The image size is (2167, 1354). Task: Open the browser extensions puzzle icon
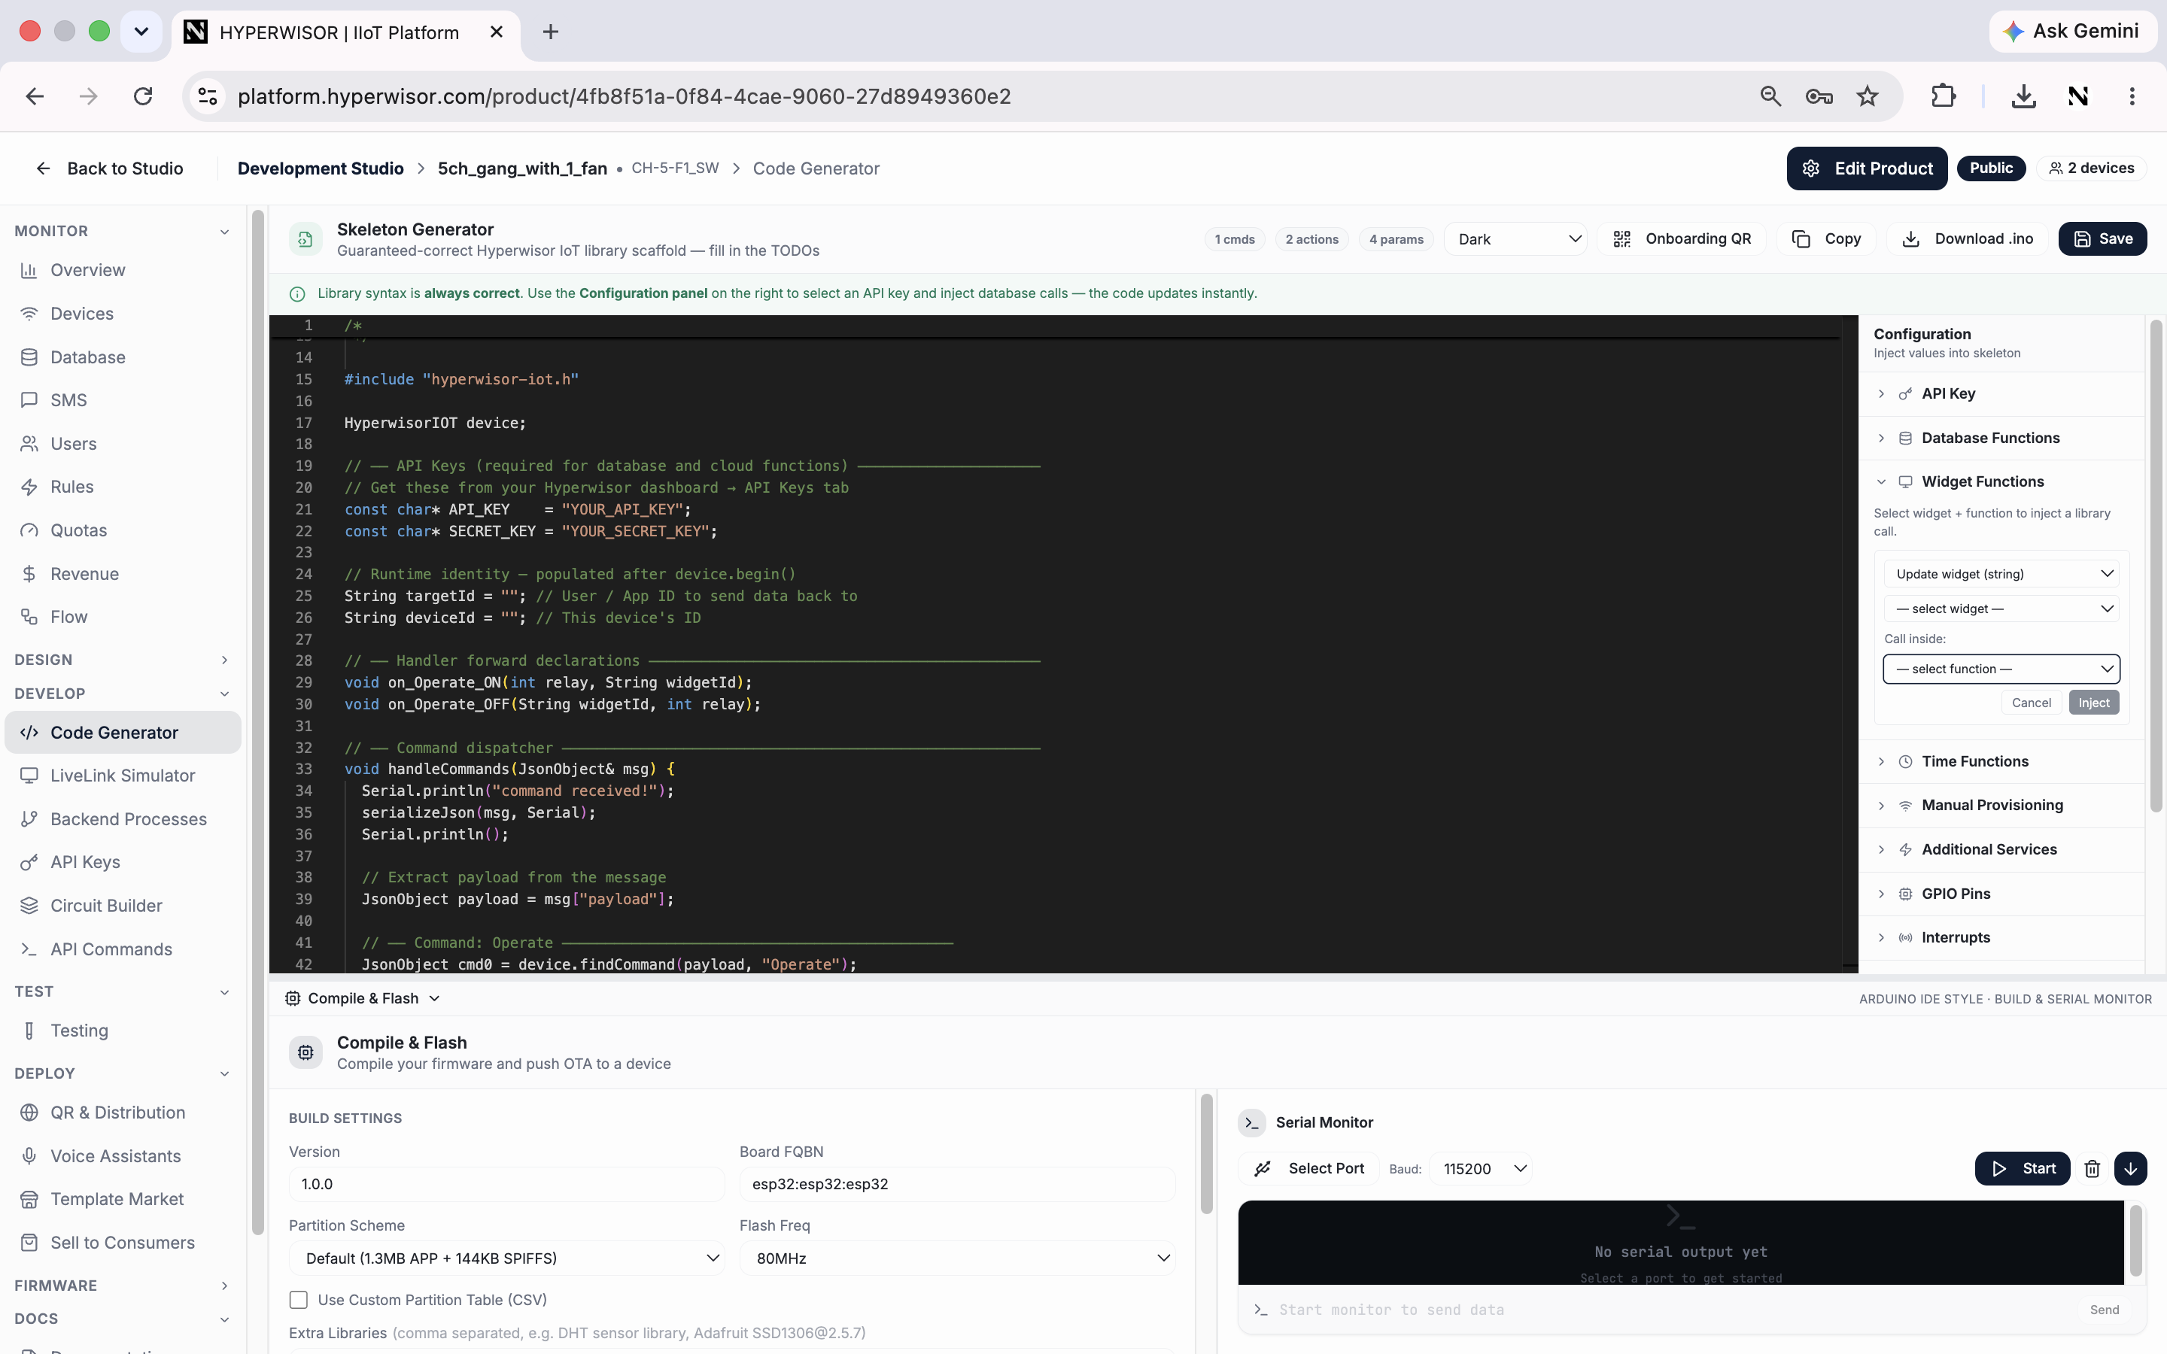tap(1943, 96)
